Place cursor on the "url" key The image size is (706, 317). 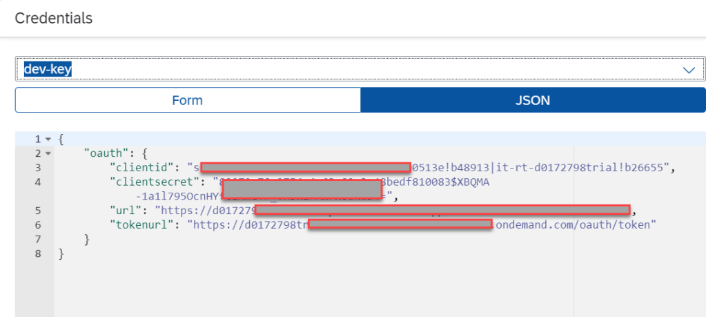pos(128,210)
